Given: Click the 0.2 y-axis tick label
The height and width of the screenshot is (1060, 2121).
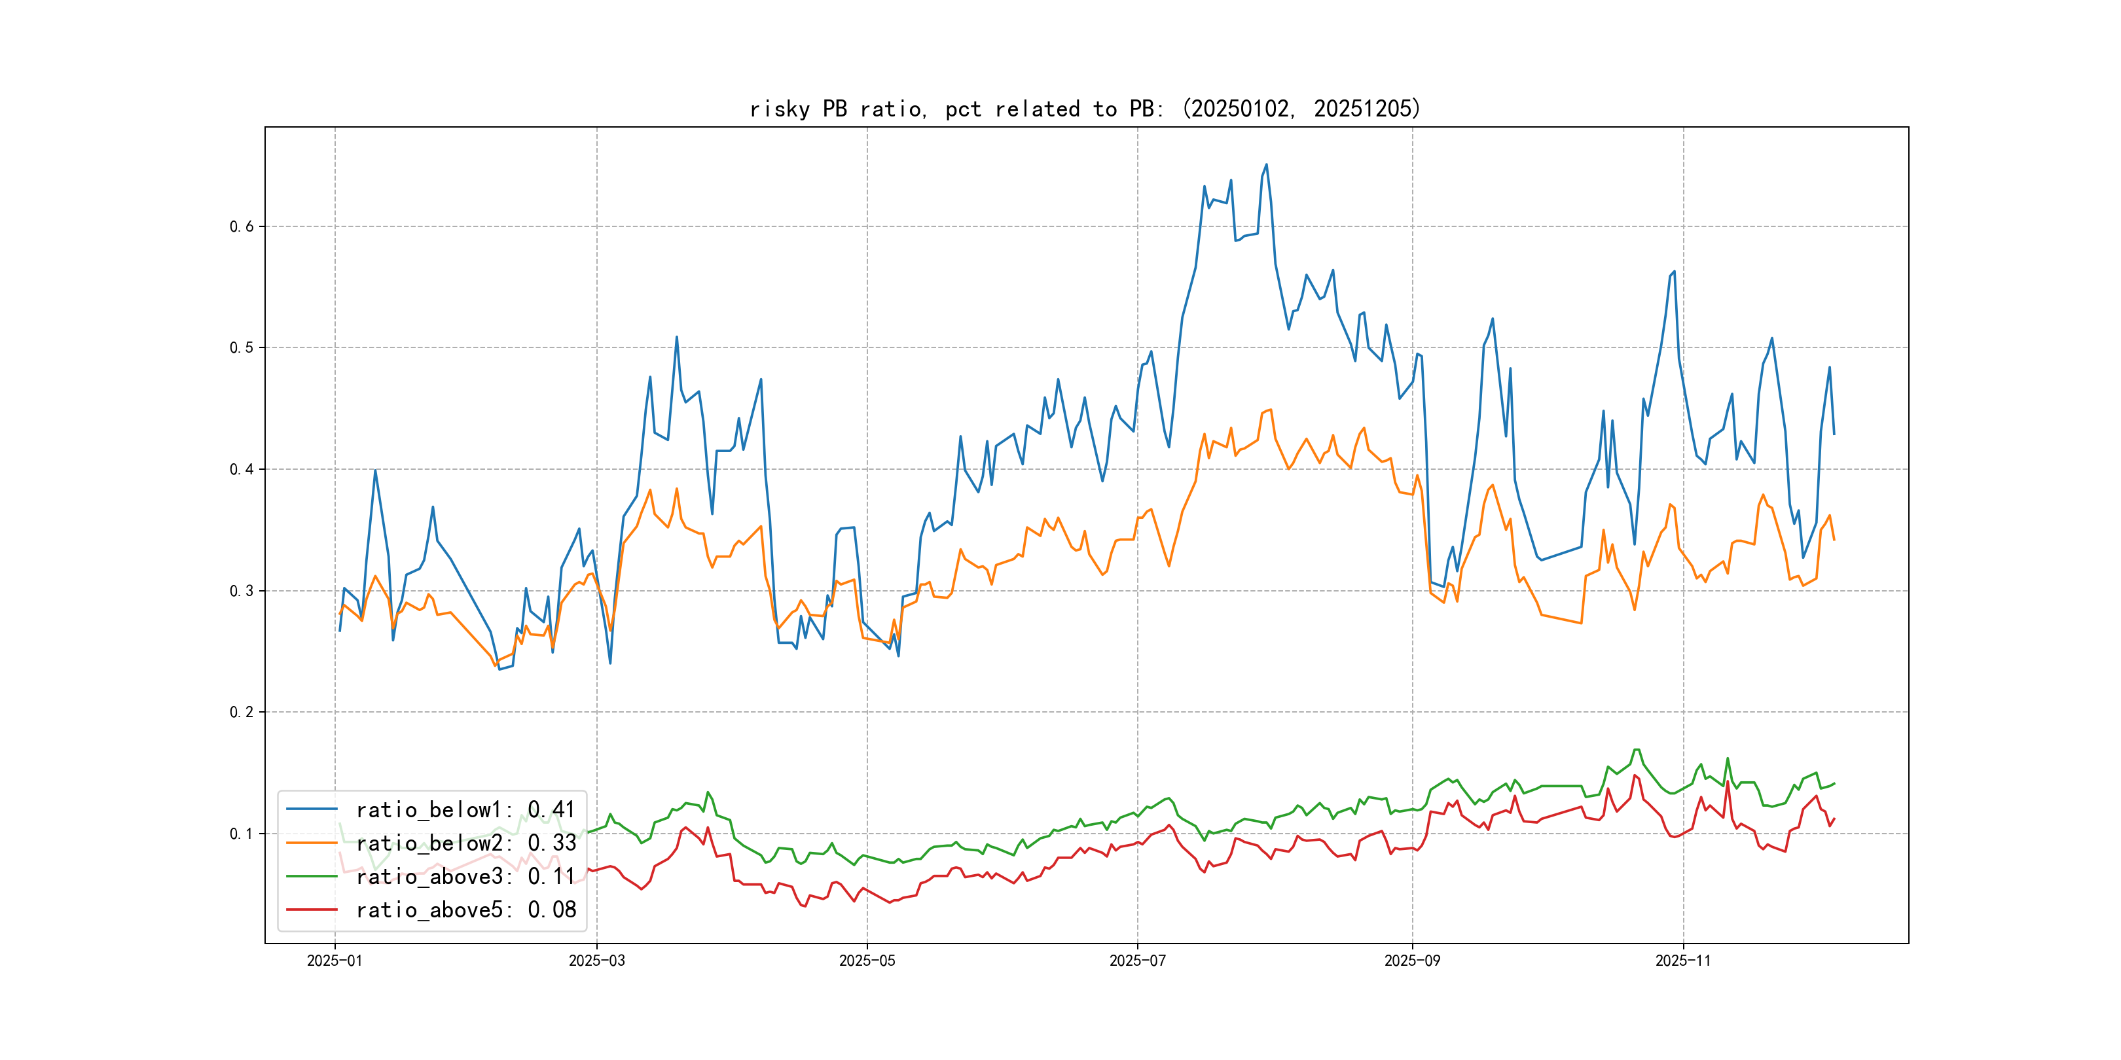Looking at the screenshot, I should 242,712.
